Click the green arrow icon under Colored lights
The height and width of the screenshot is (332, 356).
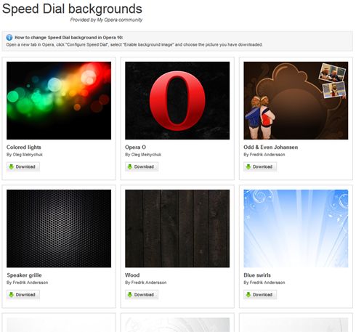pos(11,166)
